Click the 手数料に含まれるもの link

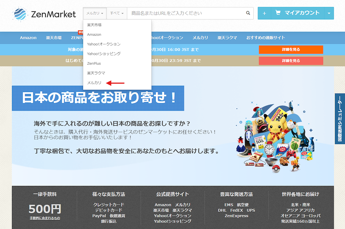(45, 218)
